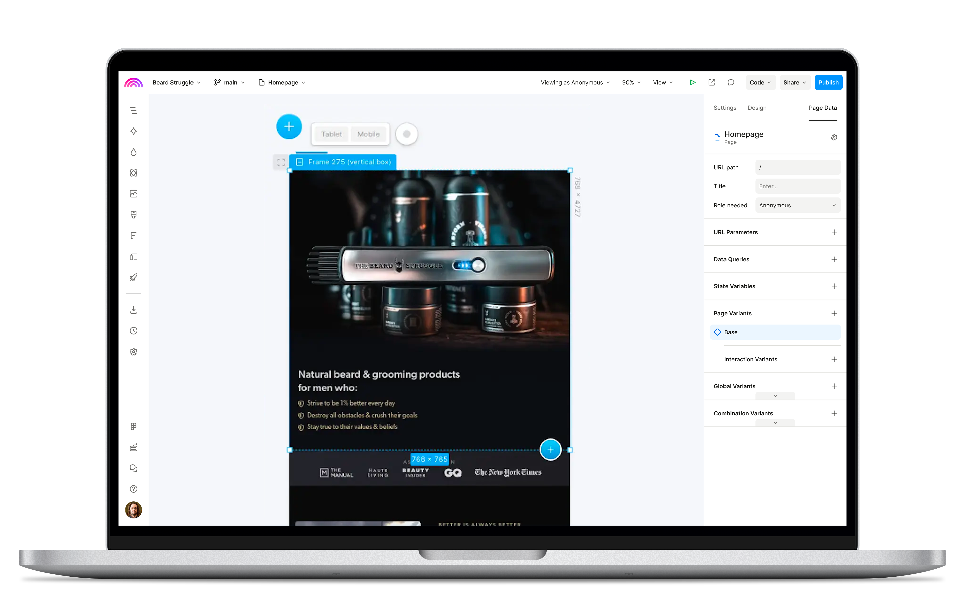
Task: Select the Base page variant
Action: 775,332
